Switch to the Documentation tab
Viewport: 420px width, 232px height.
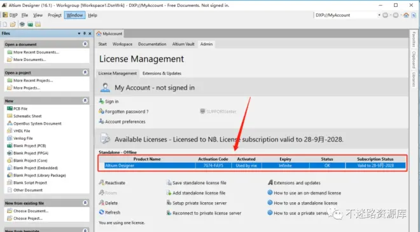pyautogui.click(x=152, y=44)
